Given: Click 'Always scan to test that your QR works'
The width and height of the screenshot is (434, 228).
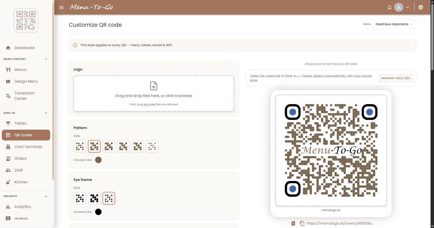Looking at the screenshot, I should 331,64.
